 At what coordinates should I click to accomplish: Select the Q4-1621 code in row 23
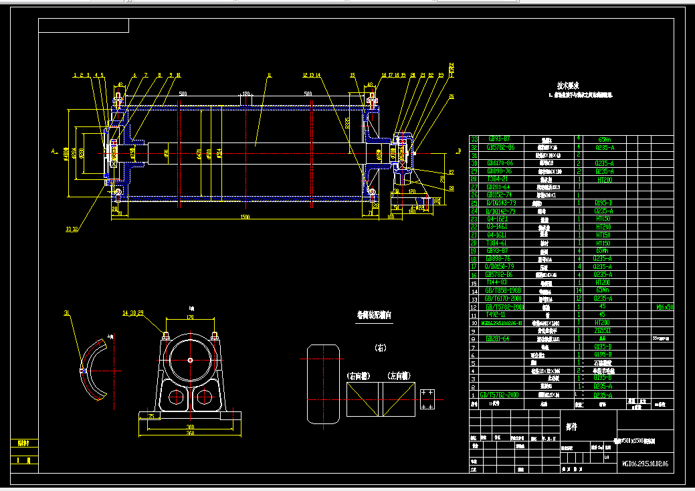(x=497, y=219)
